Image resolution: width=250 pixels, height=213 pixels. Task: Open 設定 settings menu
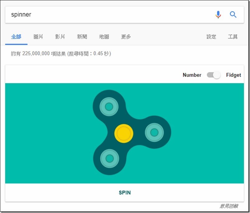(x=211, y=37)
